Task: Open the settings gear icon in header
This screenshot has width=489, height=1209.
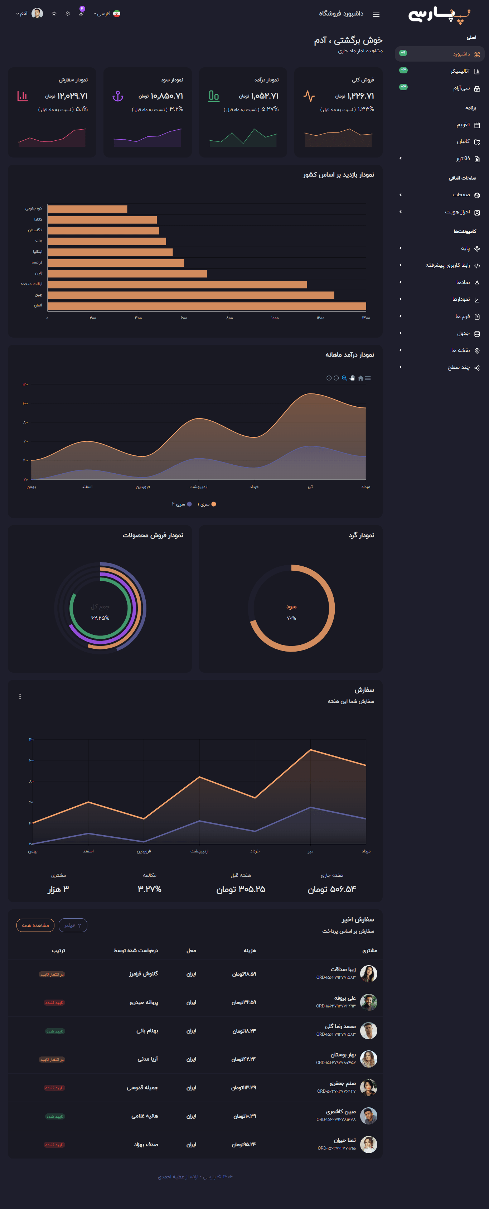Action: coord(68,14)
